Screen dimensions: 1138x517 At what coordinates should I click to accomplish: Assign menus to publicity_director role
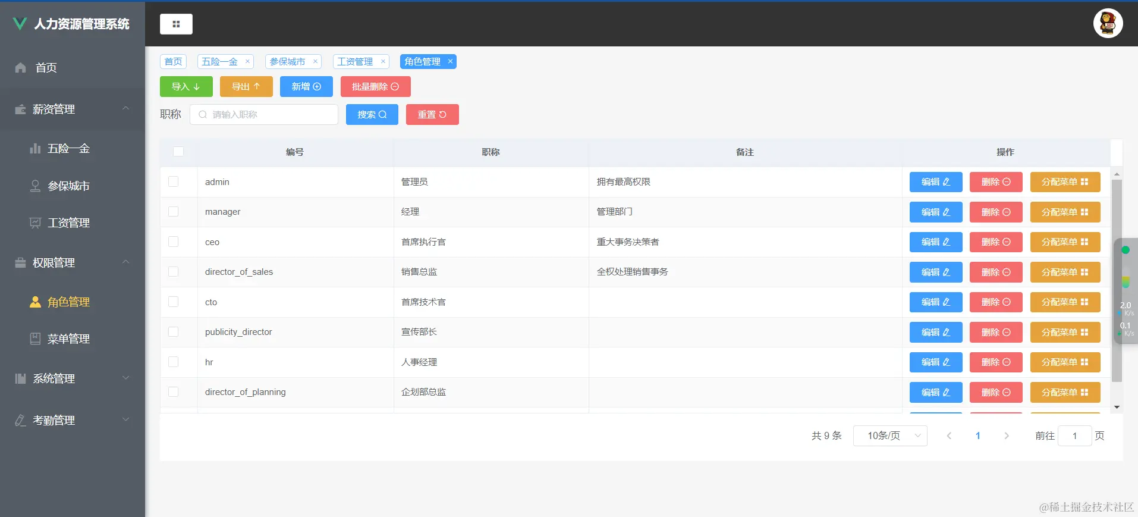(x=1065, y=332)
